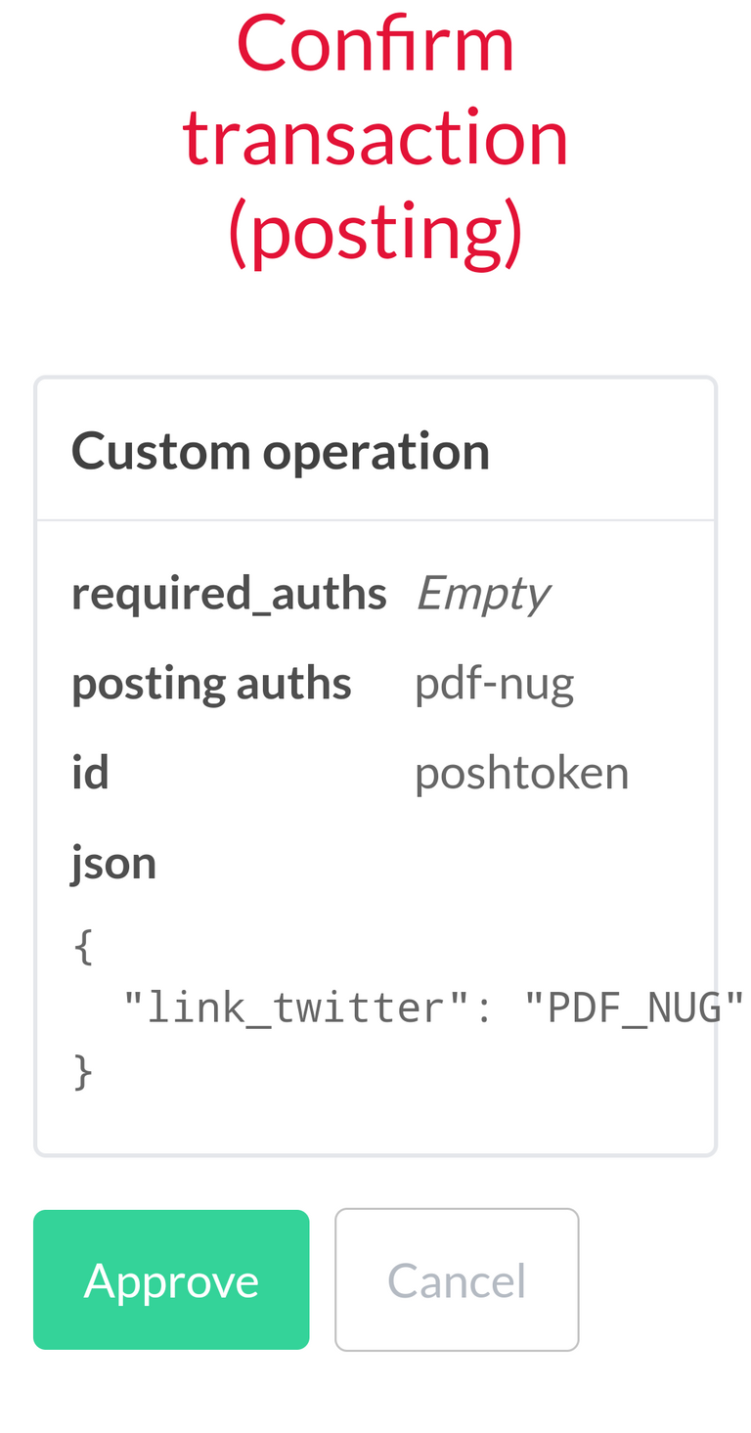Select the "PDF_NUG" JSON value
The image size is (751, 1433).
[634, 1008]
